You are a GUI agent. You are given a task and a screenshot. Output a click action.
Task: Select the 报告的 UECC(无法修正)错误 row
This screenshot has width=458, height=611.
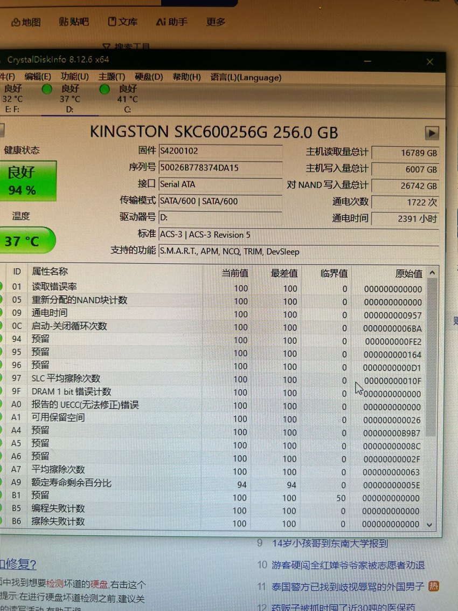[x=212, y=405]
